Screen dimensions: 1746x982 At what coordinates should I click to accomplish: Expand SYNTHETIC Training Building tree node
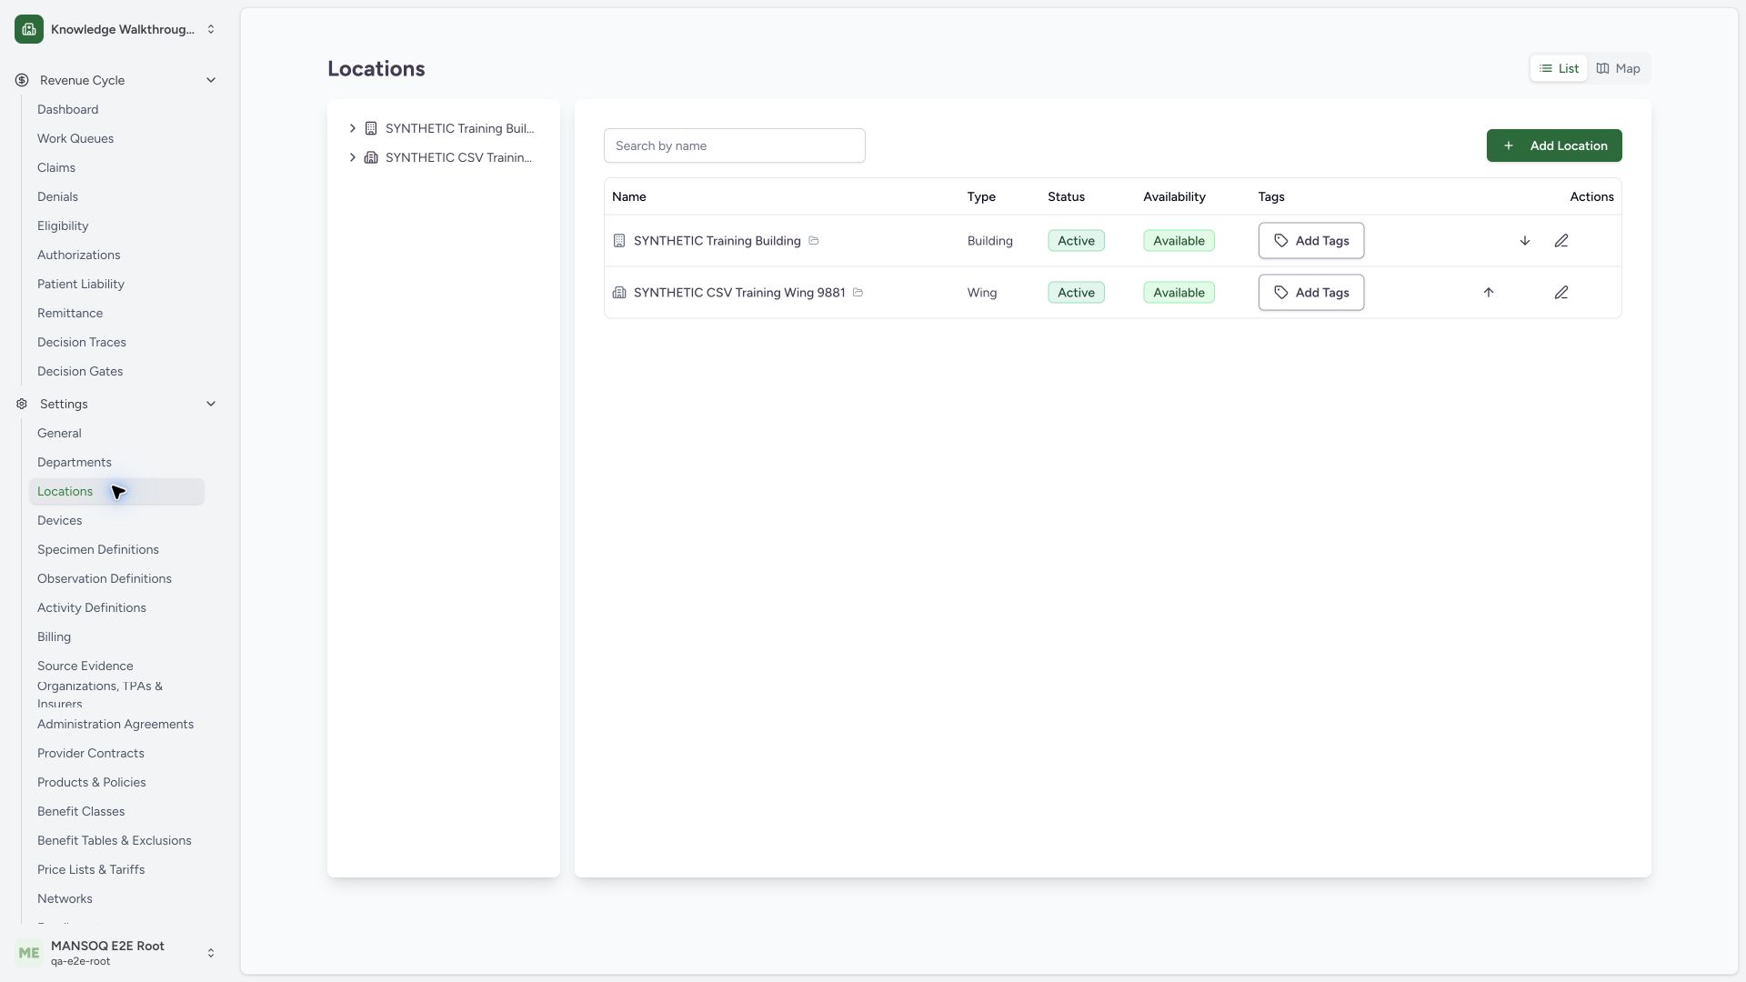[353, 128]
